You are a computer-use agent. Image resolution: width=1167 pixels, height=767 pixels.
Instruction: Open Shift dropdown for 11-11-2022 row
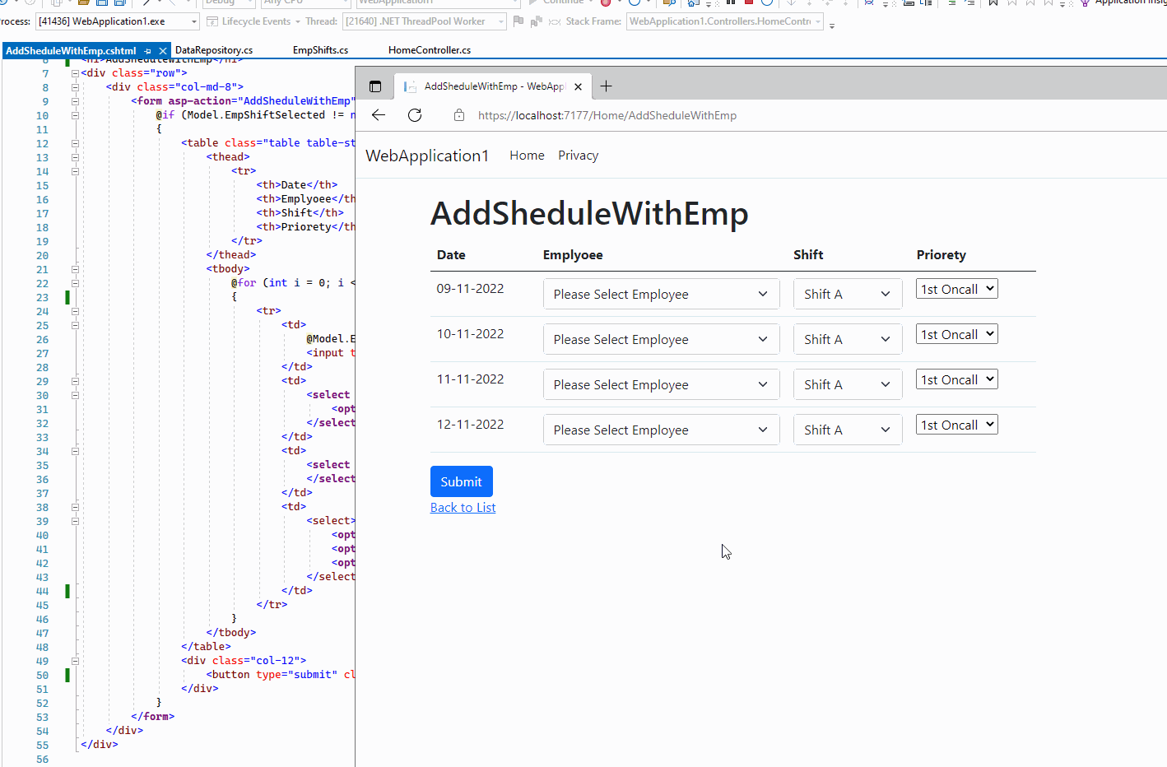click(848, 384)
